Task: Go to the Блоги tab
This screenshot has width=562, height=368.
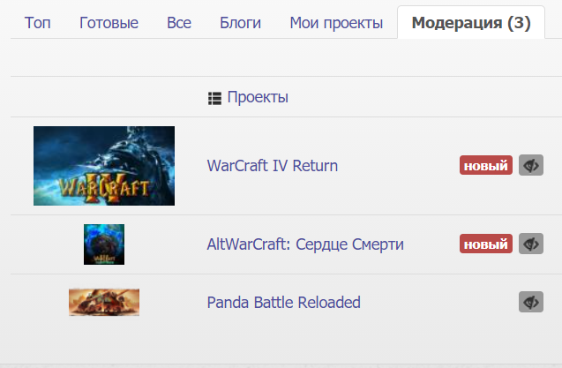Action: tap(241, 23)
